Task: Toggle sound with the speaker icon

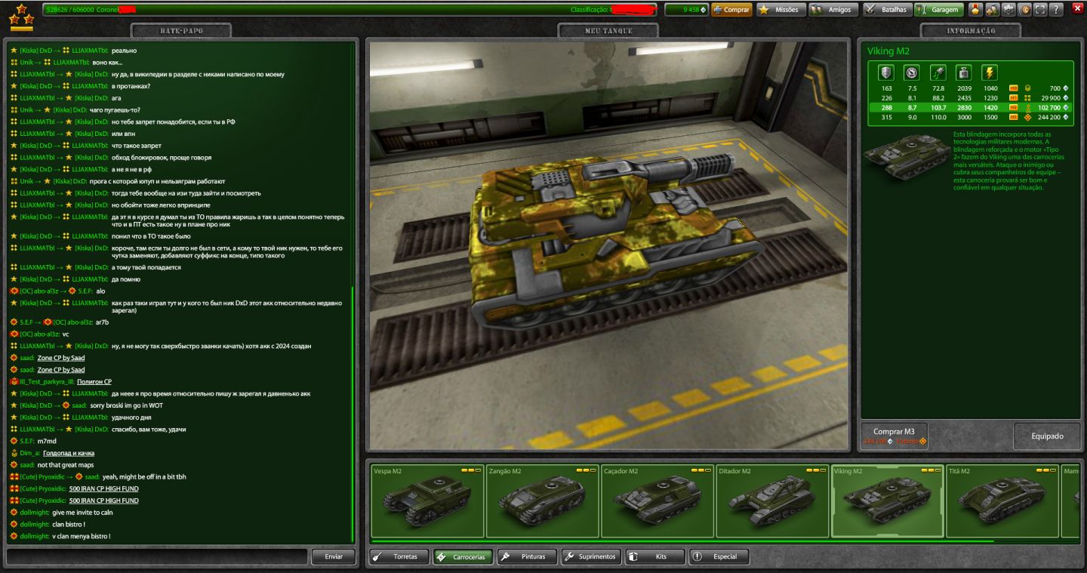Action: tap(1024, 10)
